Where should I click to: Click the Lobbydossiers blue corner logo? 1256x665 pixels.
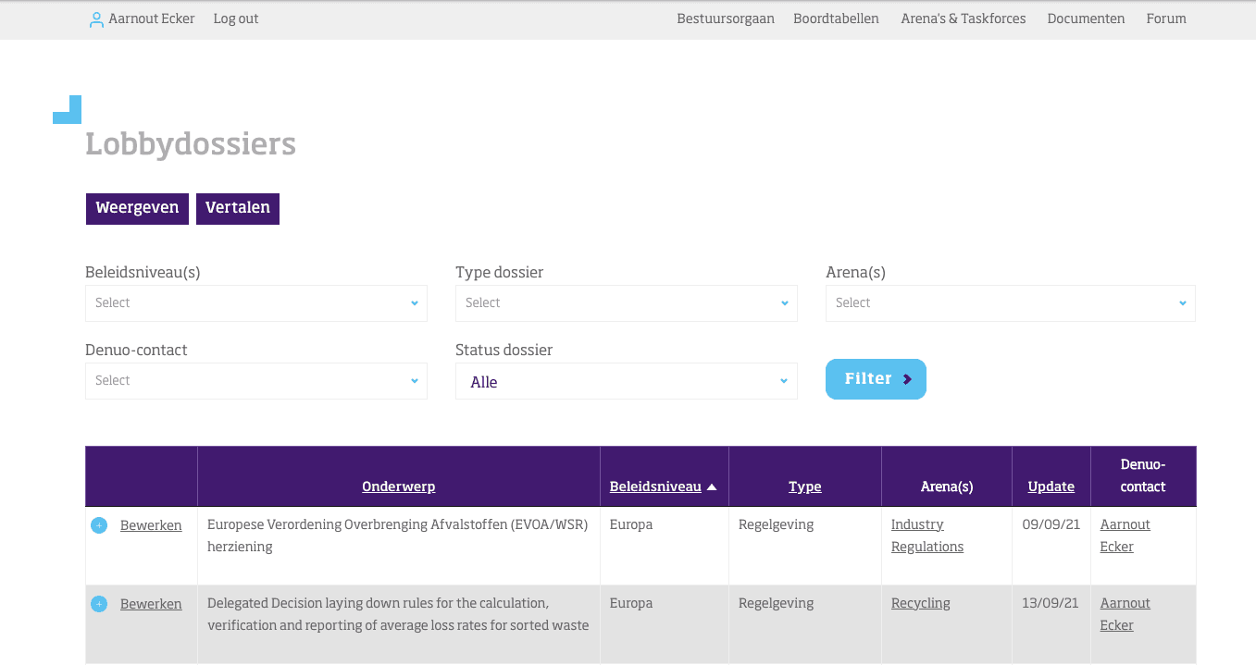[x=68, y=109]
